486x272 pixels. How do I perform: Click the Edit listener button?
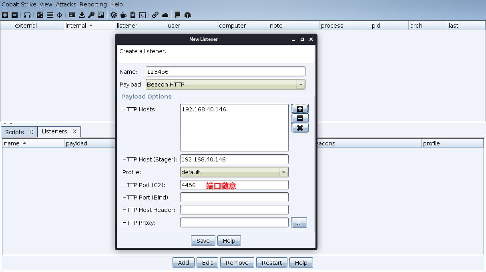(x=207, y=263)
